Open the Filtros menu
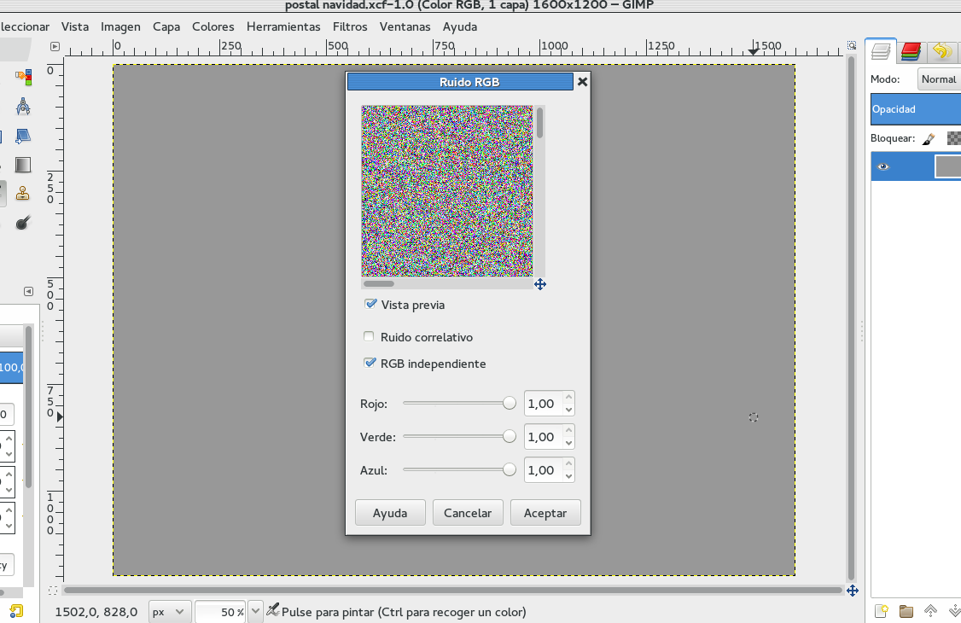Image resolution: width=961 pixels, height=623 pixels. click(x=350, y=26)
